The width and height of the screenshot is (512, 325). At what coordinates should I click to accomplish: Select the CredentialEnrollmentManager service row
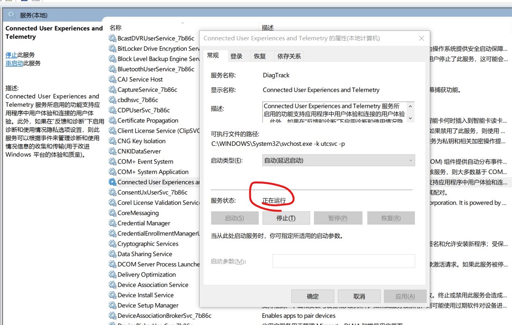(x=159, y=233)
